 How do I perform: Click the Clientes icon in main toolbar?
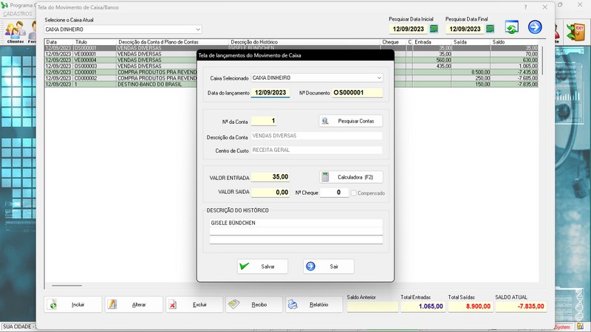(15, 32)
